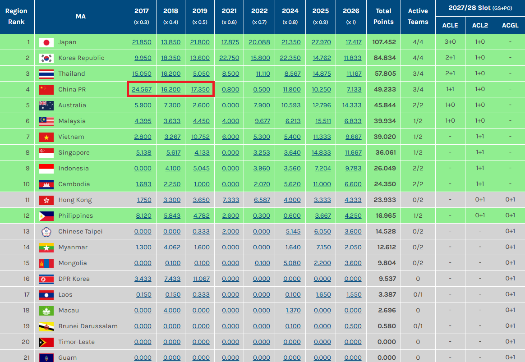Click the Malaysia flag icon
This screenshot has height=362, width=525.
(46, 121)
